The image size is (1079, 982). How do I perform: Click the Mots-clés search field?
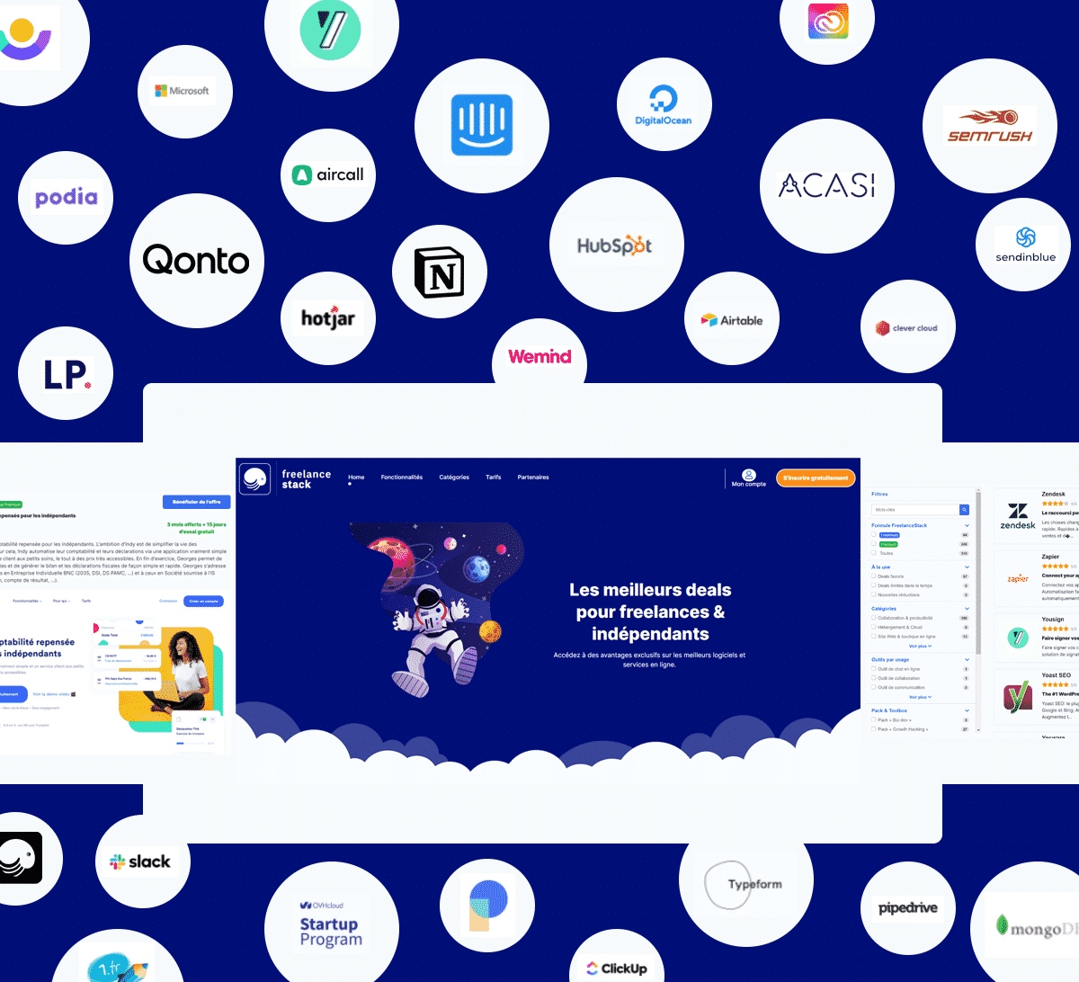(915, 510)
